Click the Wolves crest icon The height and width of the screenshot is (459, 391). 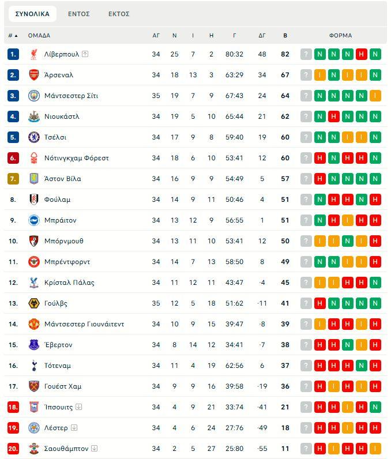point(33,303)
